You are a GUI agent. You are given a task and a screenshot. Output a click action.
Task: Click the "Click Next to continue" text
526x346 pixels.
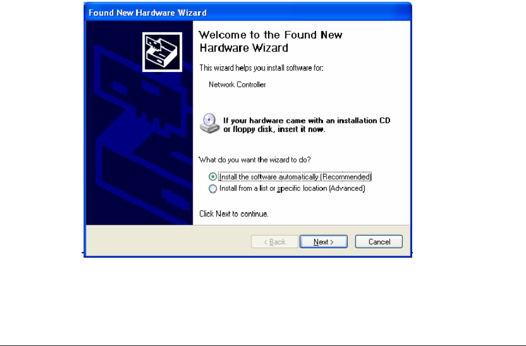(234, 214)
